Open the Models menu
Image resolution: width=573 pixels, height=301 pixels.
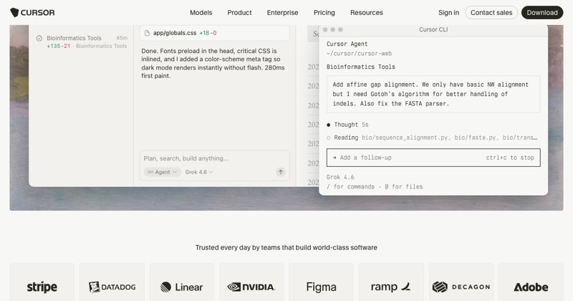click(x=201, y=12)
